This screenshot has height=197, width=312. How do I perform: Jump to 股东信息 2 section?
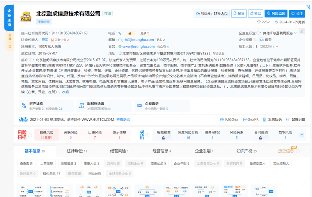69,164
